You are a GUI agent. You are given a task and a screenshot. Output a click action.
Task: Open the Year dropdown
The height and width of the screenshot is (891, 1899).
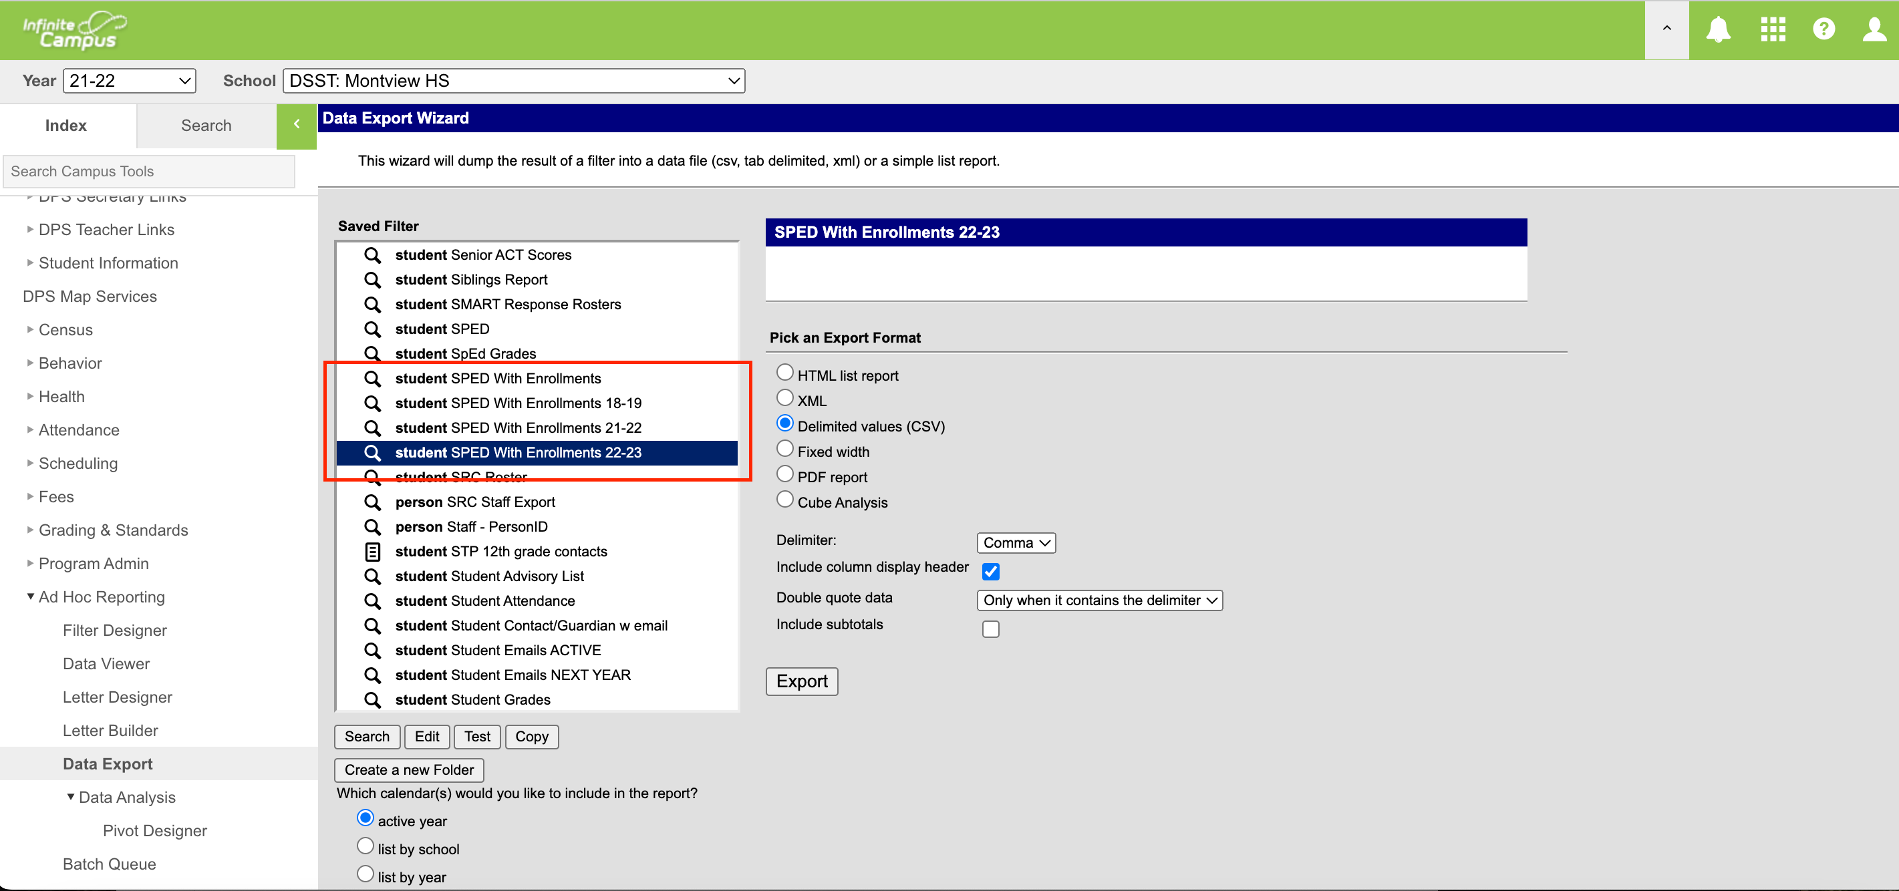tap(130, 81)
